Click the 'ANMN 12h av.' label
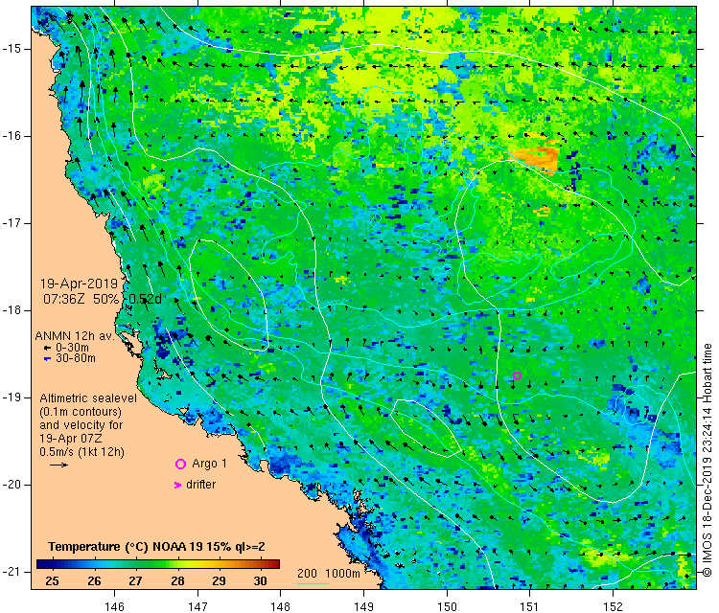The width and height of the screenshot is (719, 613). (x=74, y=336)
